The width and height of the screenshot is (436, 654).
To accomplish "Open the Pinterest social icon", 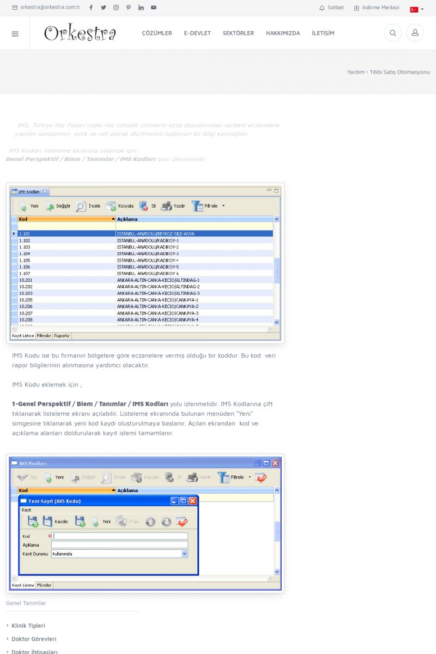I will pos(129,8).
